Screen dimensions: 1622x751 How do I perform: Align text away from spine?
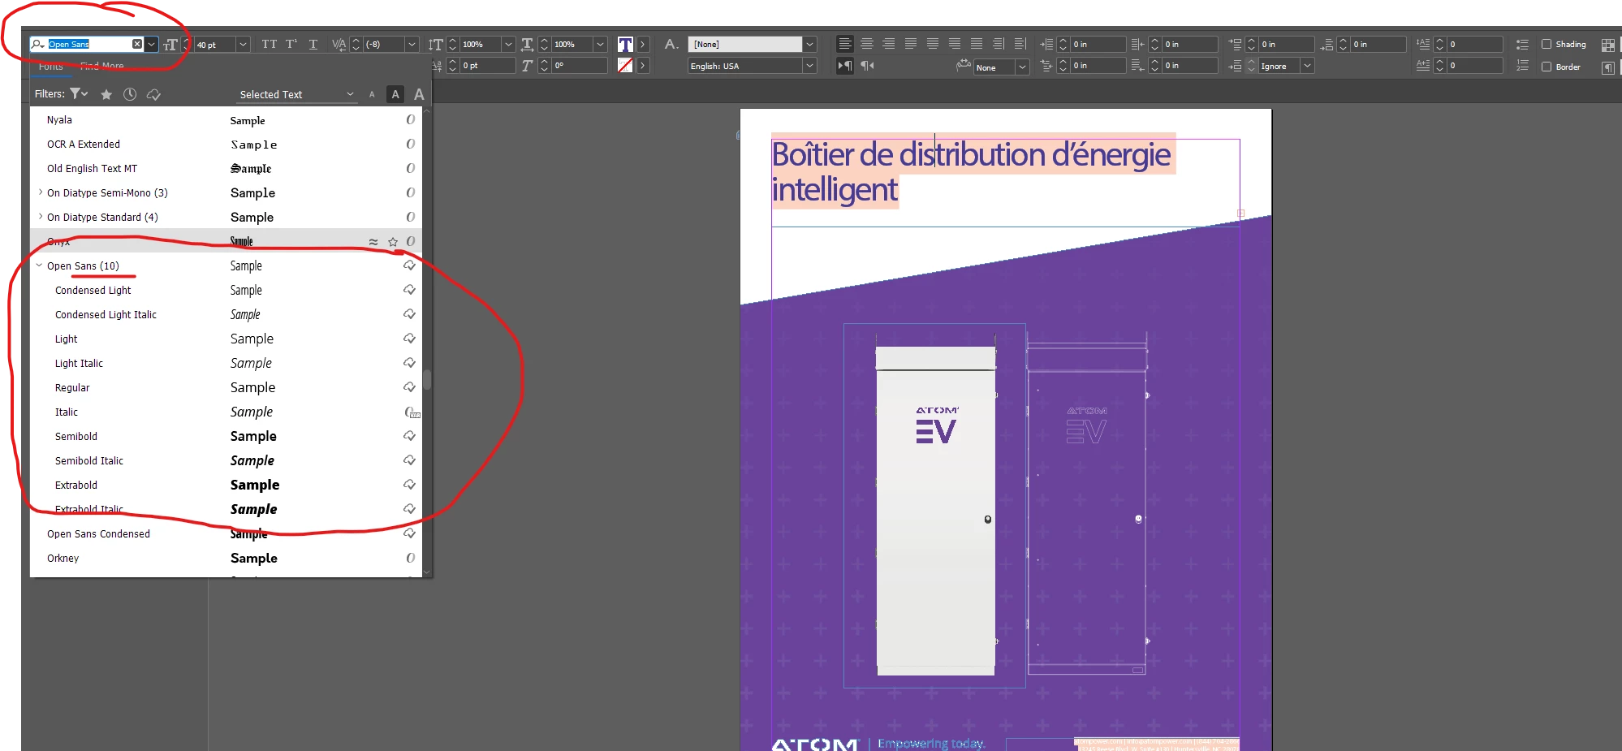[x=1020, y=44]
